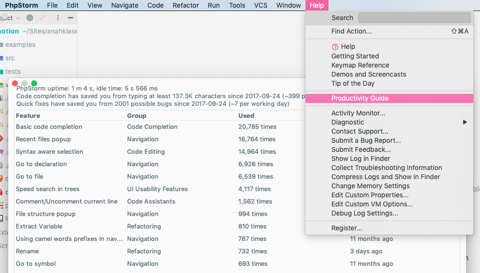Open the Navigate menu
Viewport: 480px width, 273px height.
click(125, 5)
